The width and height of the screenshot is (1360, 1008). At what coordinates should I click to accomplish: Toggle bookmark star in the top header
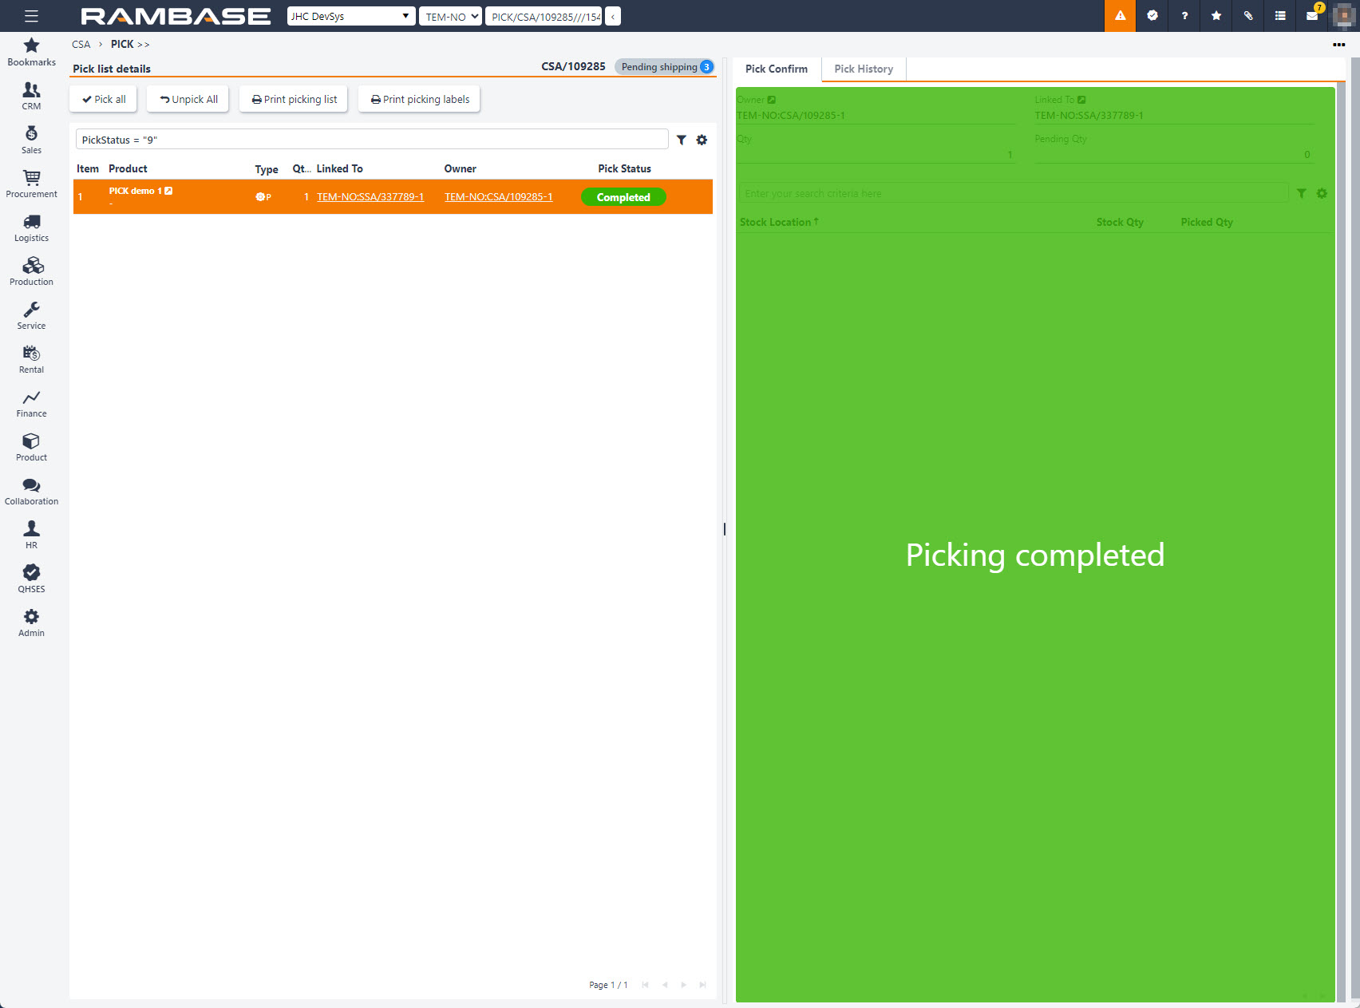1216,16
